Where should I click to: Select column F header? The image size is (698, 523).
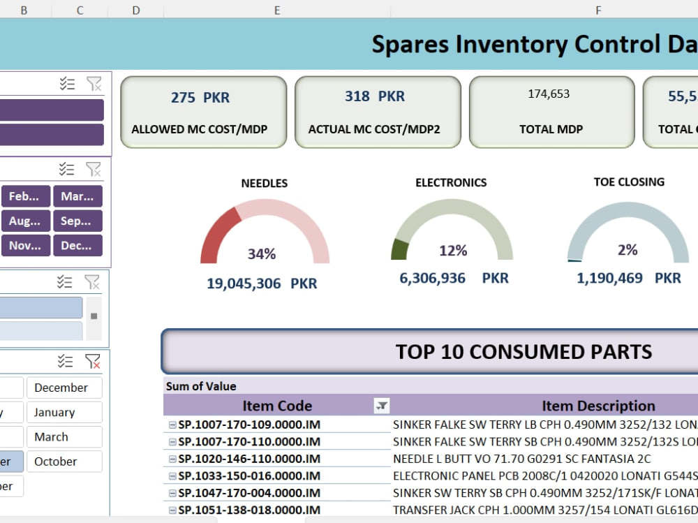pos(597,10)
